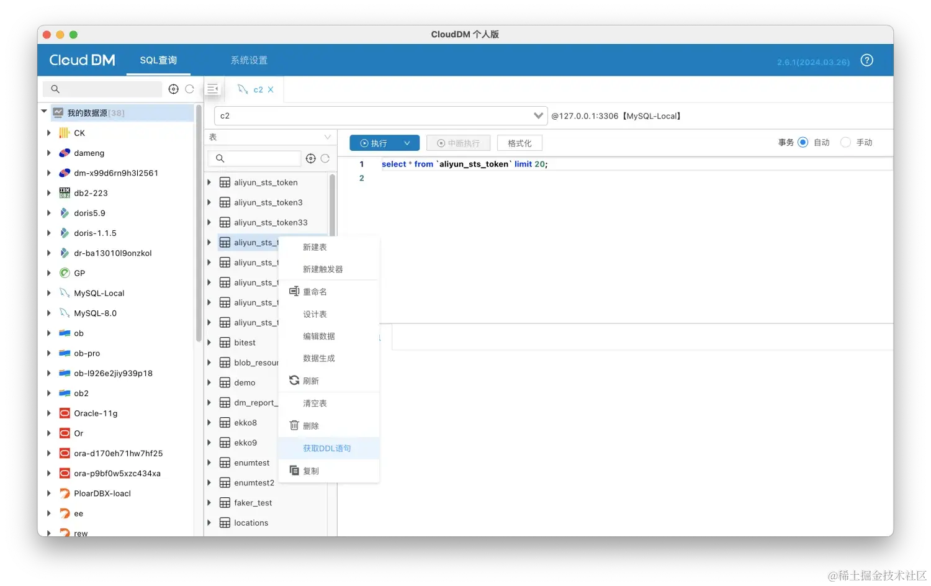Select manual transaction mode radio
The width and height of the screenshot is (931, 586).
tap(845, 142)
